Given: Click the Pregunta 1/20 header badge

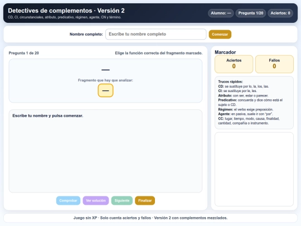Looking at the screenshot, I should click(251, 13).
